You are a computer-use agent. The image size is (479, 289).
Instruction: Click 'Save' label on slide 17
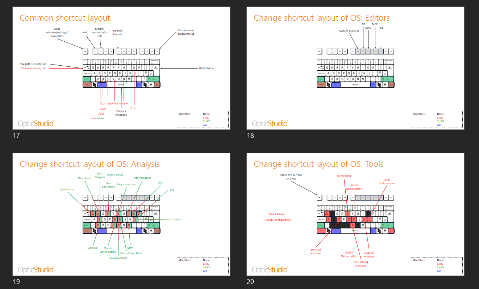(103, 108)
